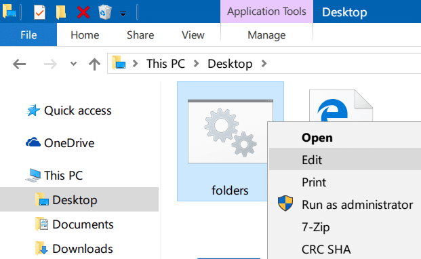Switch to the View ribbon tab

coord(193,35)
